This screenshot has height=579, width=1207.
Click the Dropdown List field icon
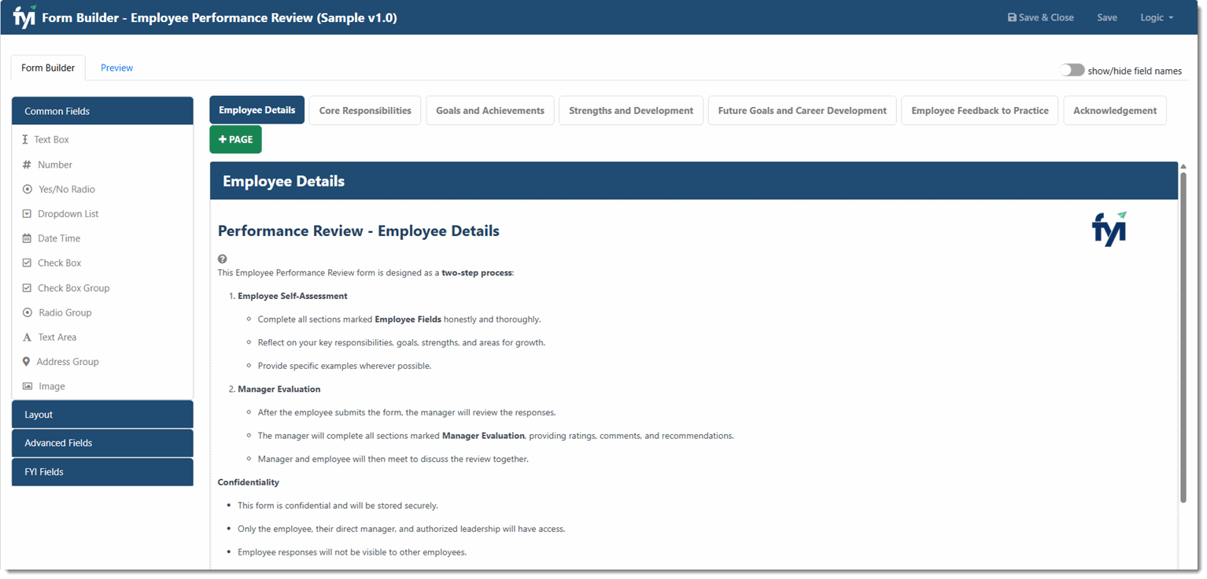(x=27, y=214)
